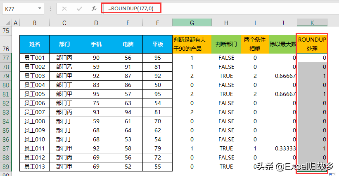Select column J header

click(x=283, y=23)
